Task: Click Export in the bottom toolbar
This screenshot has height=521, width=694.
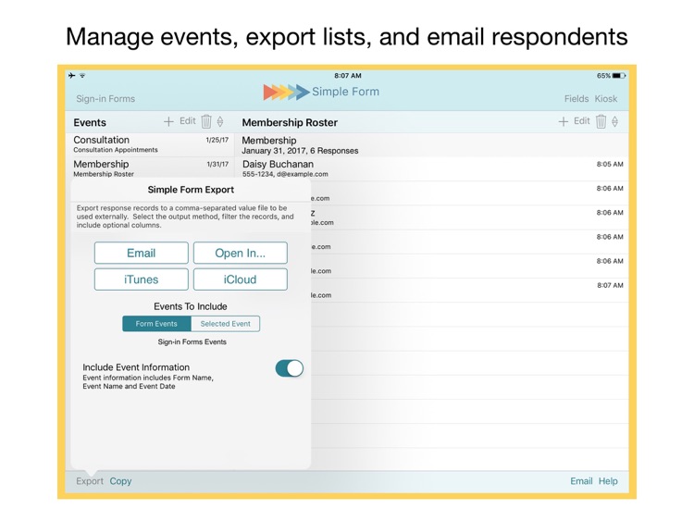Action: click(90, 481)
